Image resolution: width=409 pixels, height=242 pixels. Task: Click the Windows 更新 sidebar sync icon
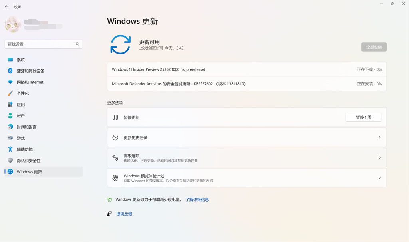tap(10, 171)
